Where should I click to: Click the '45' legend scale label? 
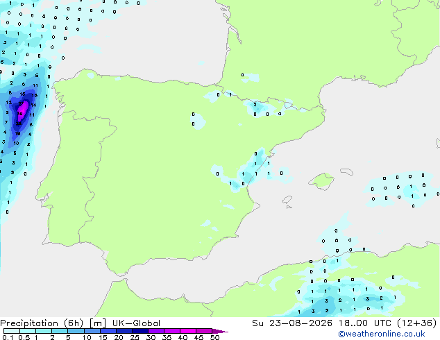click(x=198, y=337)
